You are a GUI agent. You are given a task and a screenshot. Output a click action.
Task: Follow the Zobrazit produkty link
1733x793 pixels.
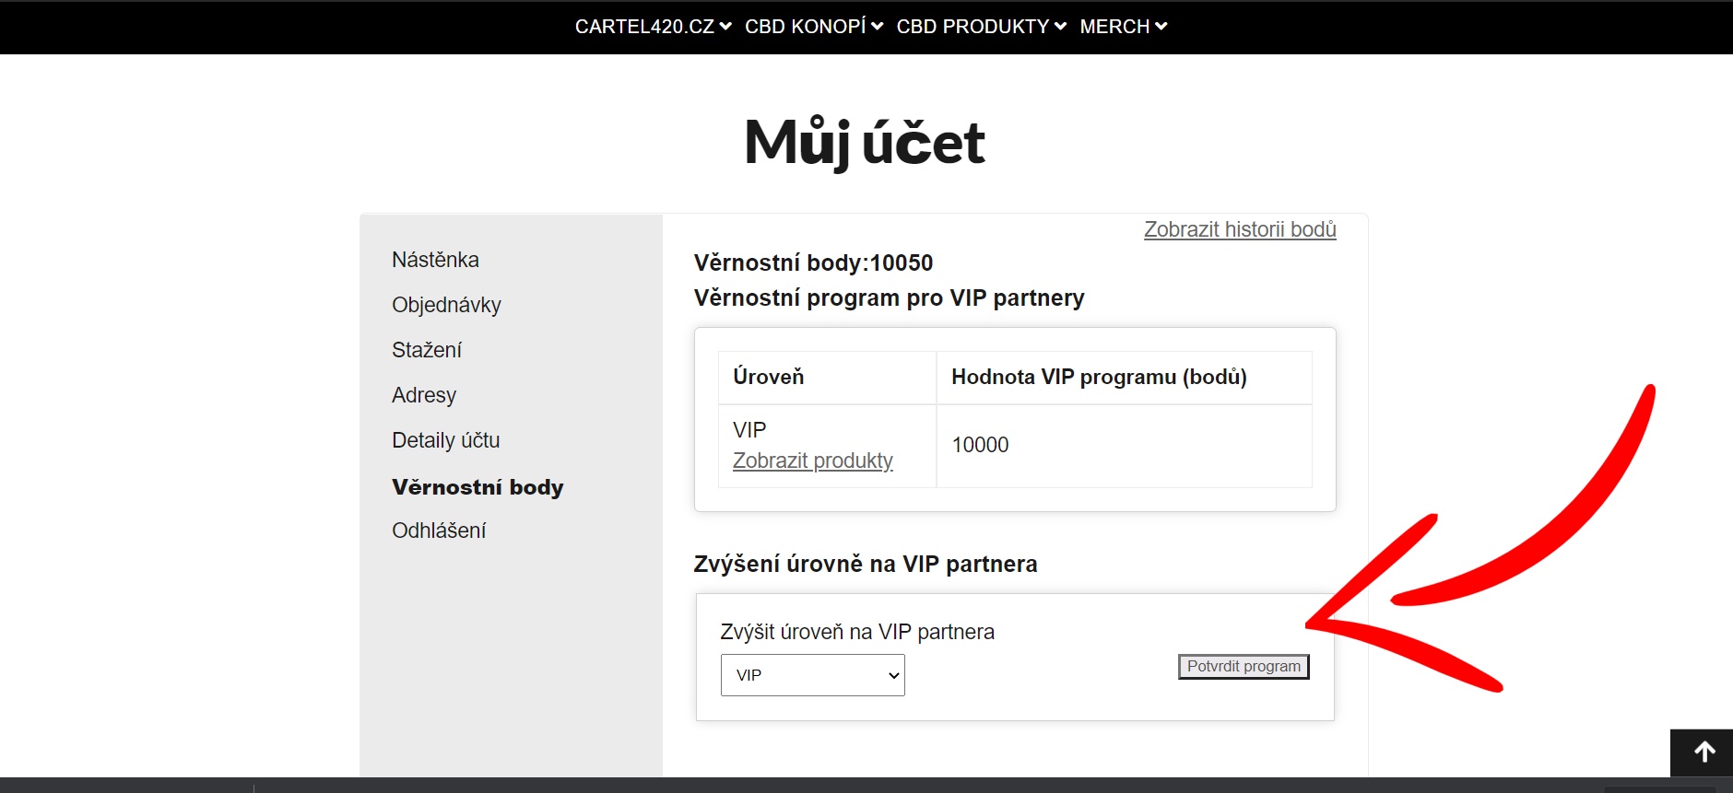point(812,461)
